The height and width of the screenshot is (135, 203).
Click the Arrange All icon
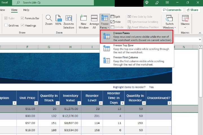[94, 19]
